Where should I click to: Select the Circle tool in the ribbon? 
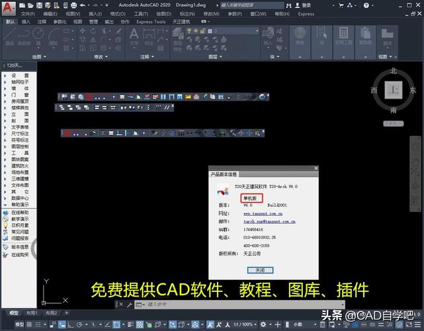tap(38, 36)
